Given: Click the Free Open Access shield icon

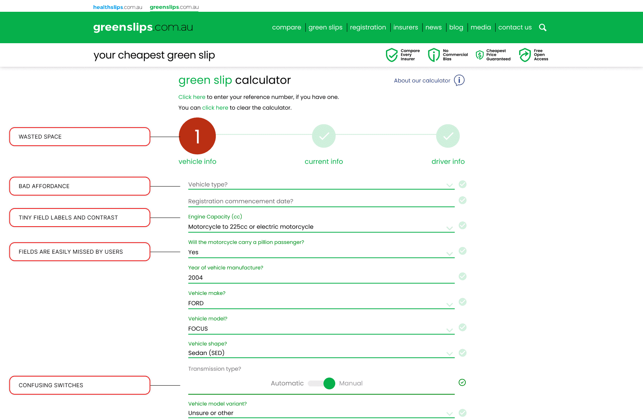Looking at the screenshot, I should (x=525, y=55).
